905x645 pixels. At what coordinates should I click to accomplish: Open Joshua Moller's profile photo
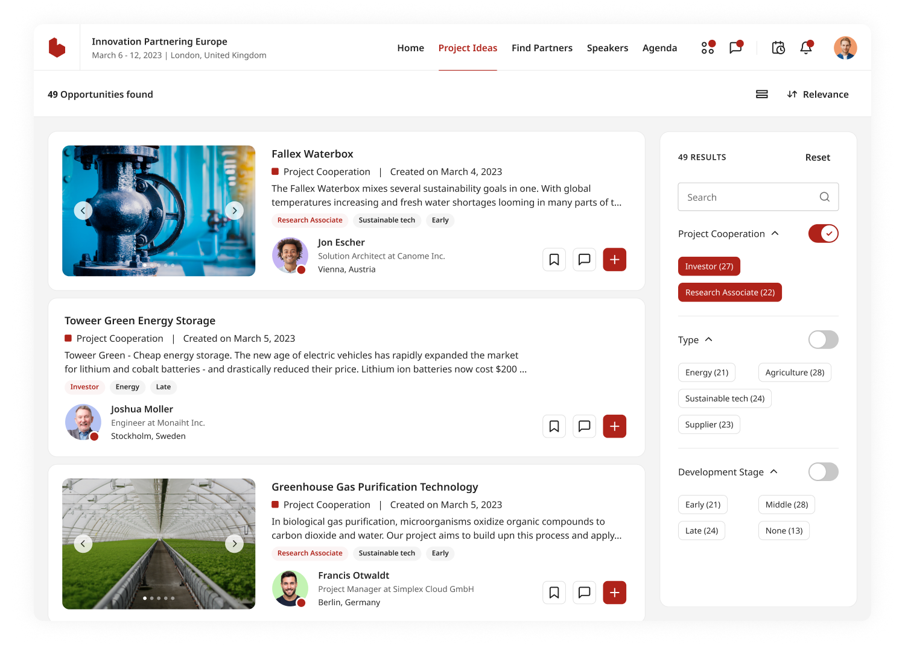pos(83,422)
